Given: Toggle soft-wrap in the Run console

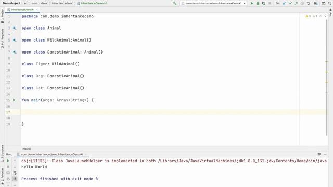Looking at the screenshot, I should pyautogui.click(x=15, y=173).
